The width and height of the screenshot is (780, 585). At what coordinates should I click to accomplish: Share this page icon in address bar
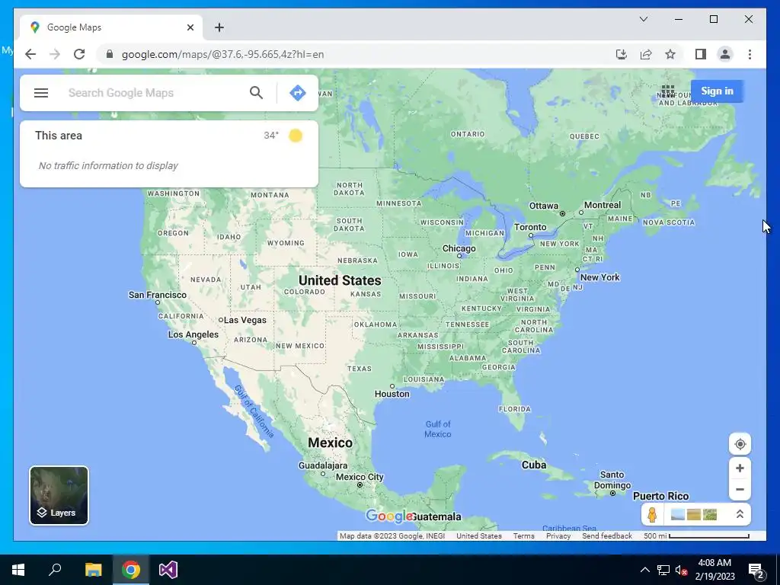pyautogui.click(x=646, y=54)
